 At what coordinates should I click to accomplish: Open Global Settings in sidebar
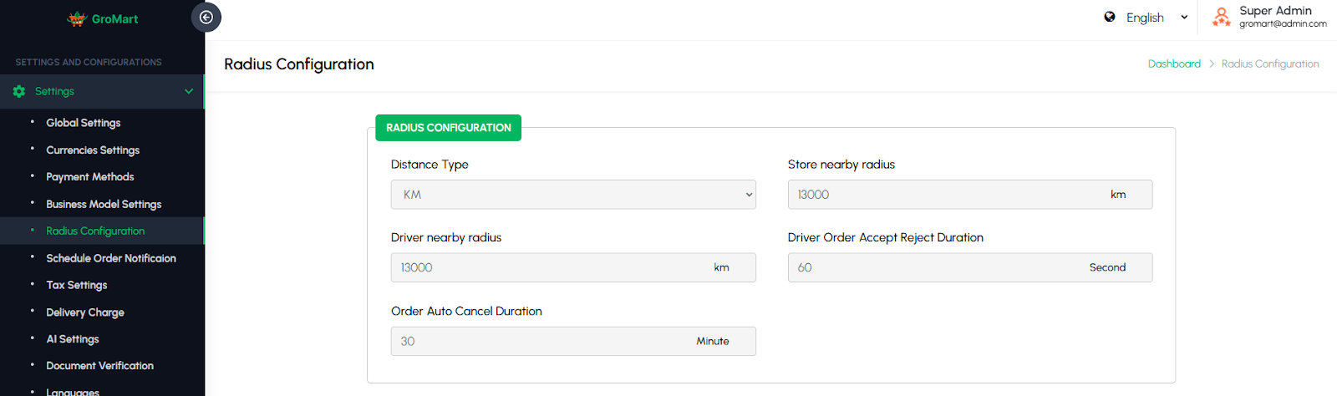click(84, 123)
